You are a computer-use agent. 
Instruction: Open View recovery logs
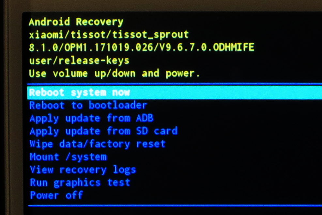83,170
